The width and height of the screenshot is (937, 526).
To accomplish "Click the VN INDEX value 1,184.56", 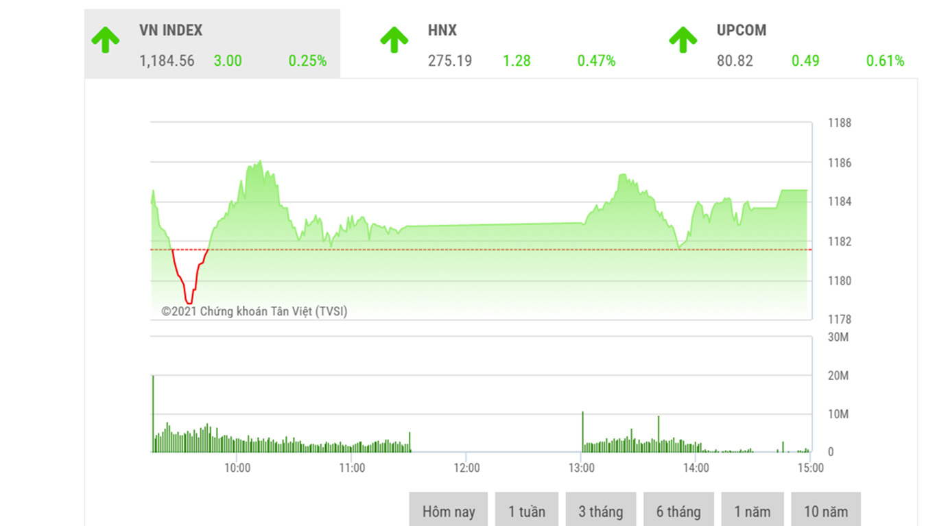I will tap(167, 60).
